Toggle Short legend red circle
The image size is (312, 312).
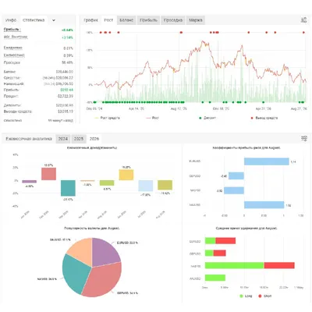click(260, 296)
